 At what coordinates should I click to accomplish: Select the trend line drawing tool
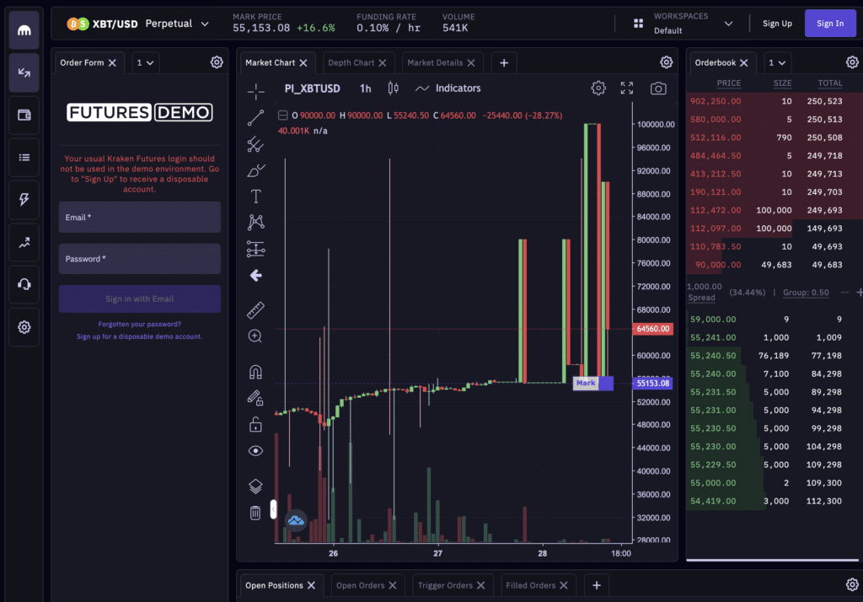click(255, 117)
